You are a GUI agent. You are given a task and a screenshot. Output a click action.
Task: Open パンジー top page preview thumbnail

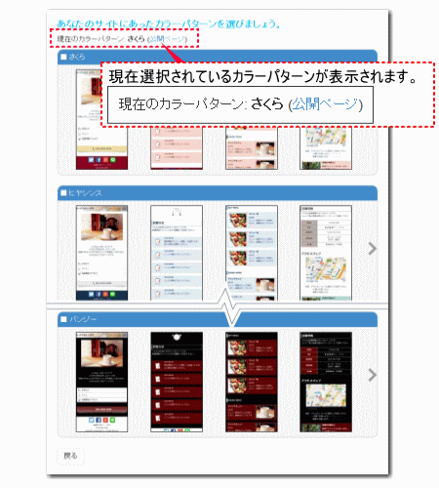pos(101,382)
